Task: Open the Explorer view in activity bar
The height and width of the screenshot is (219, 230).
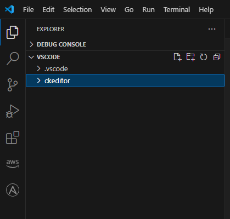Action: [13, 32]
